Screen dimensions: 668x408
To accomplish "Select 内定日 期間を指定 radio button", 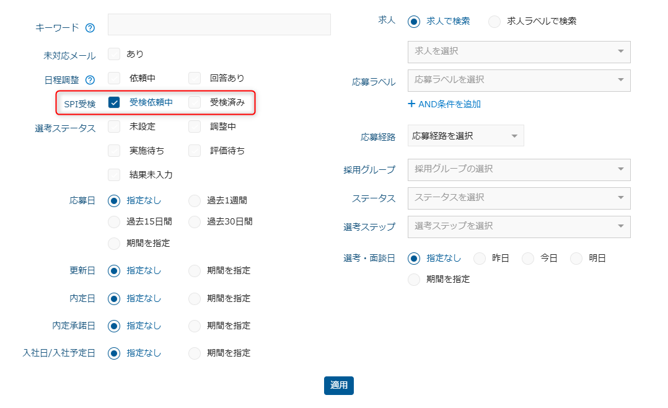I will coord(195,298).
